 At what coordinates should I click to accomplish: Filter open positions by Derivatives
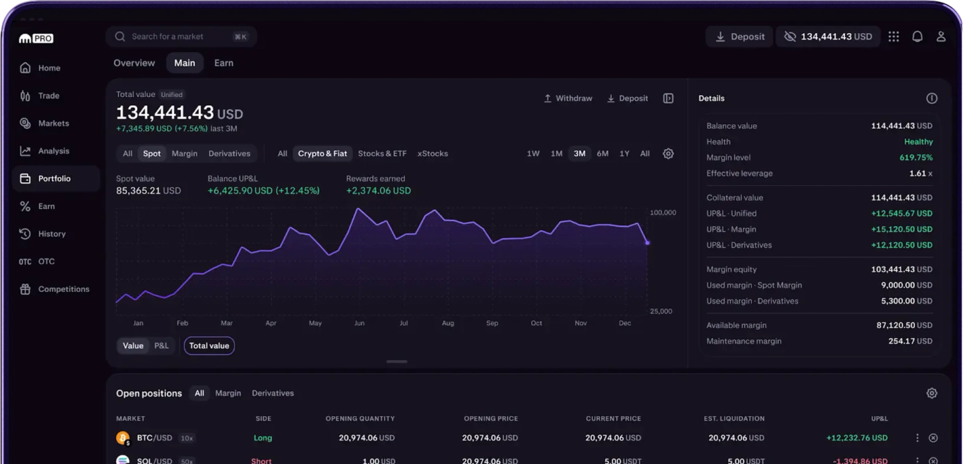click(x=273, y=393)
